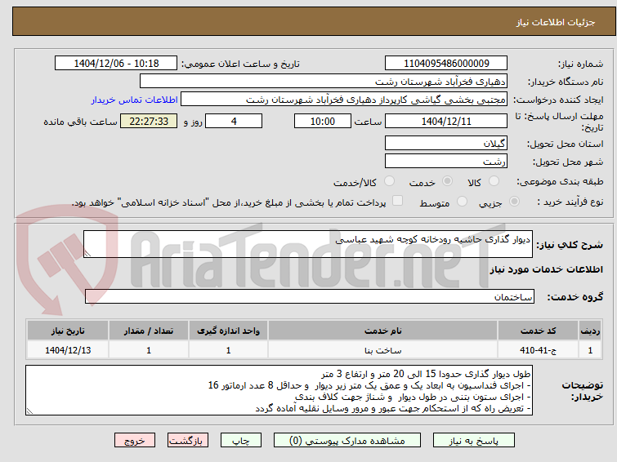Click the چاپ print button
The width and height of the screenshot is (617, 462).
pyautogui.click(x=241, y=441)
